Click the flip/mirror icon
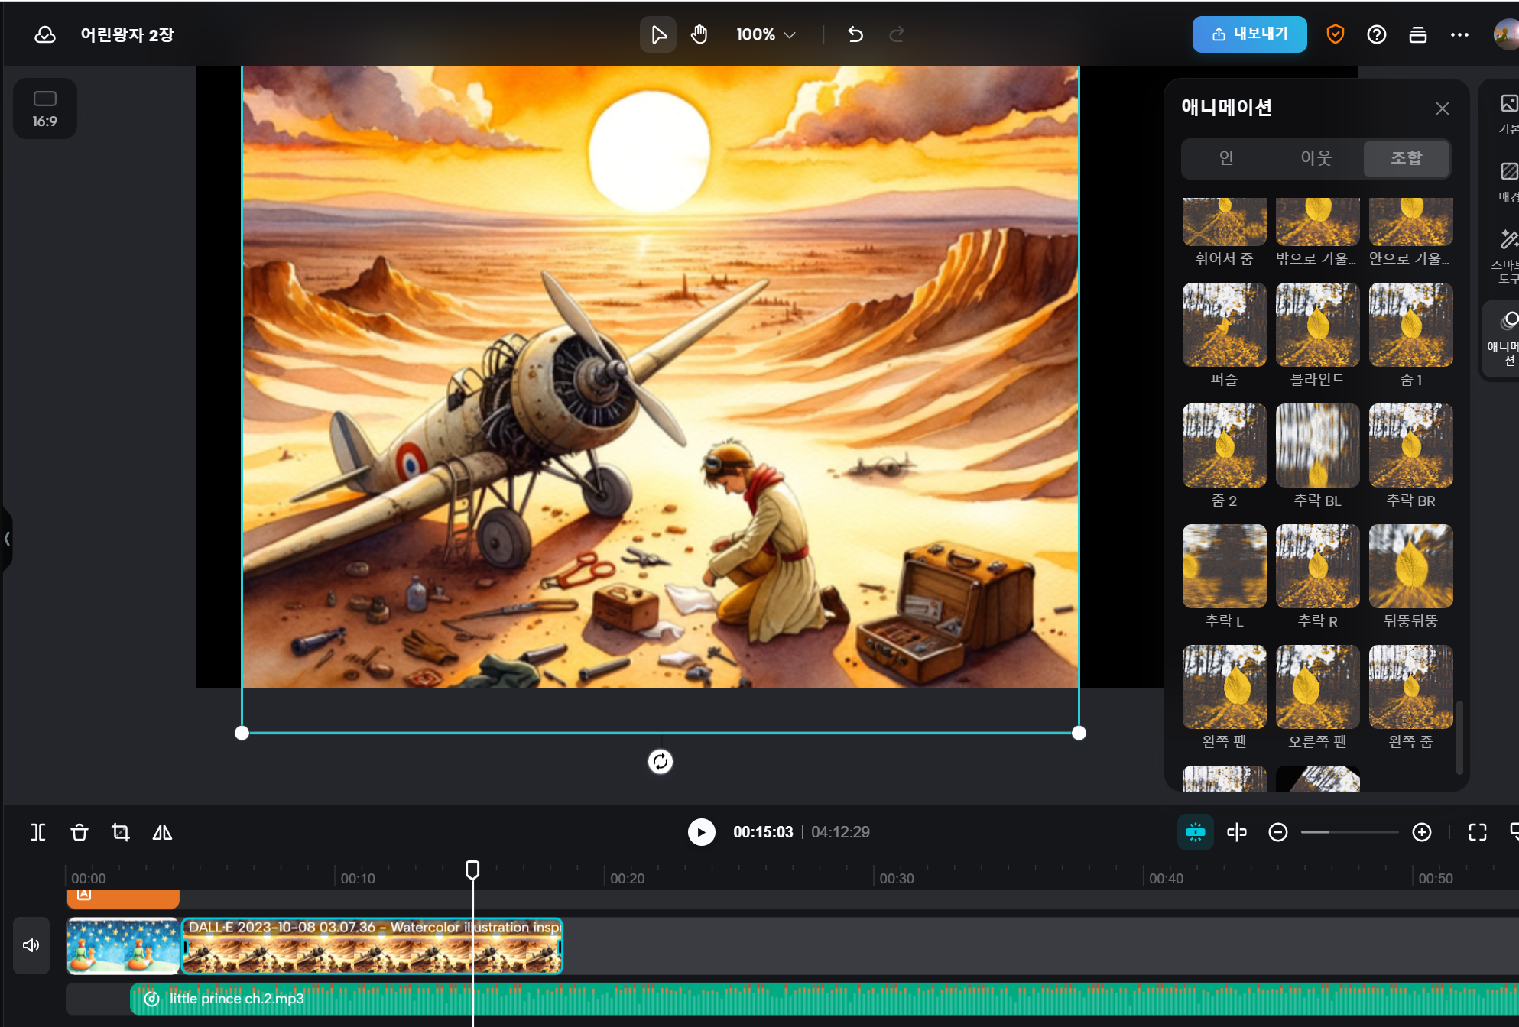Screen dimensions: 1519x1027 (x=162, y=832)
